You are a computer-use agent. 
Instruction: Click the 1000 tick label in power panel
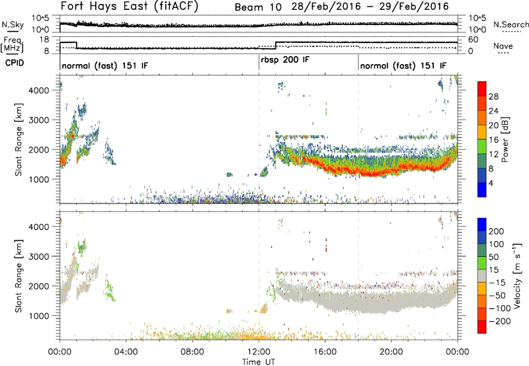pyautogui.click(x=38, y=179)
